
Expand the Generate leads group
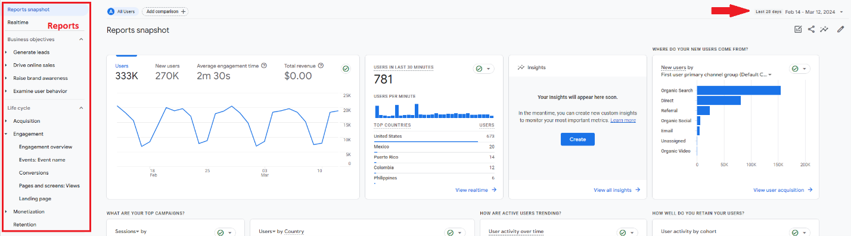pyautogui.click(x=6, y=52)
